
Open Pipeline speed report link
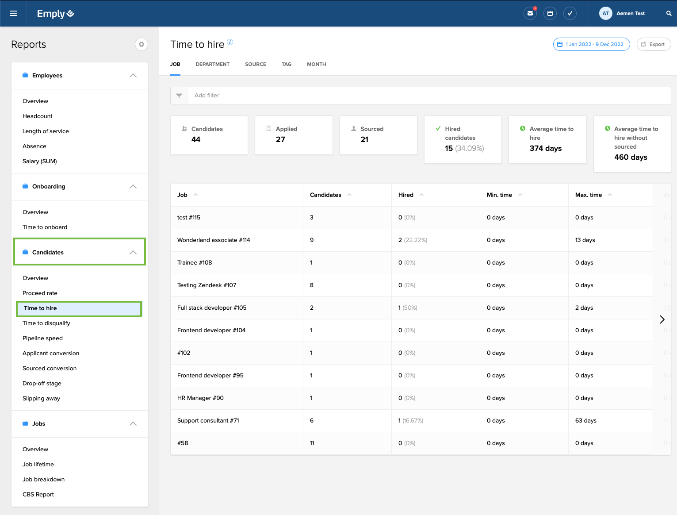[42, 338]
